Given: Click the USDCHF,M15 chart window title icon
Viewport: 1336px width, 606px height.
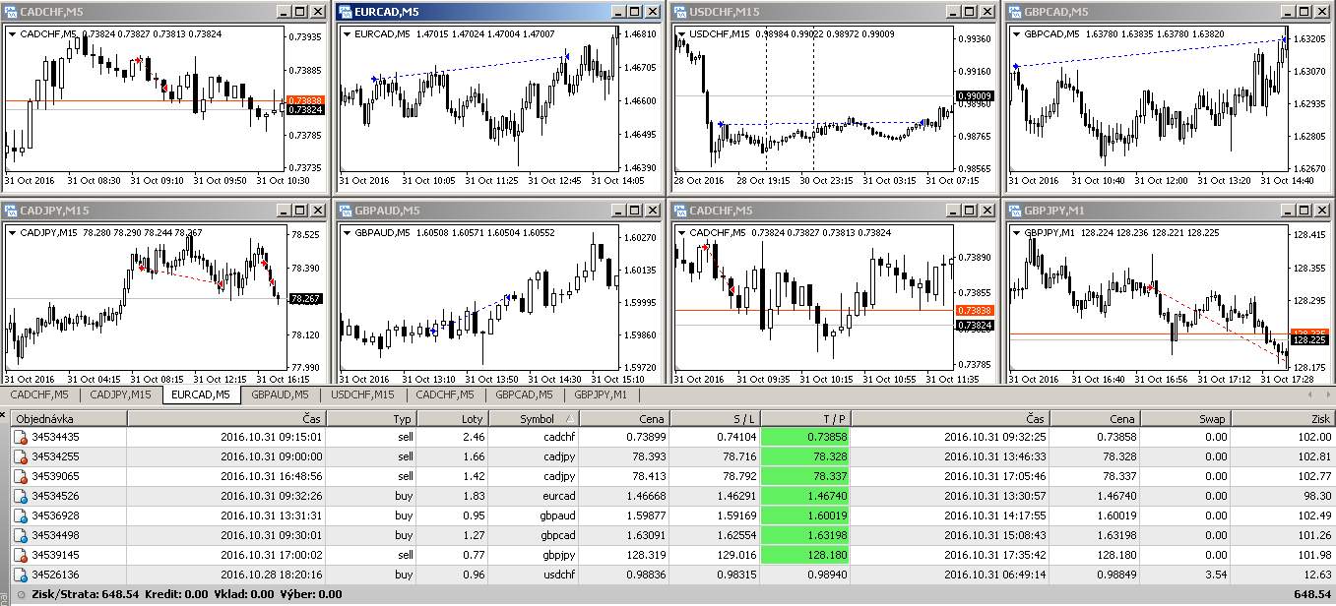Looking at the screenshot, I should pyautogui.click(x=679, y=12).
